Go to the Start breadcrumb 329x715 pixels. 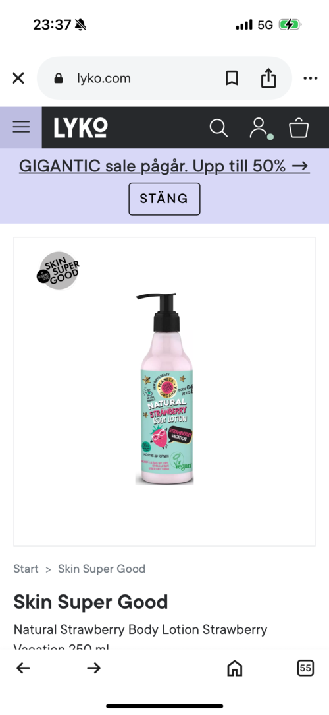coord(26,569)
